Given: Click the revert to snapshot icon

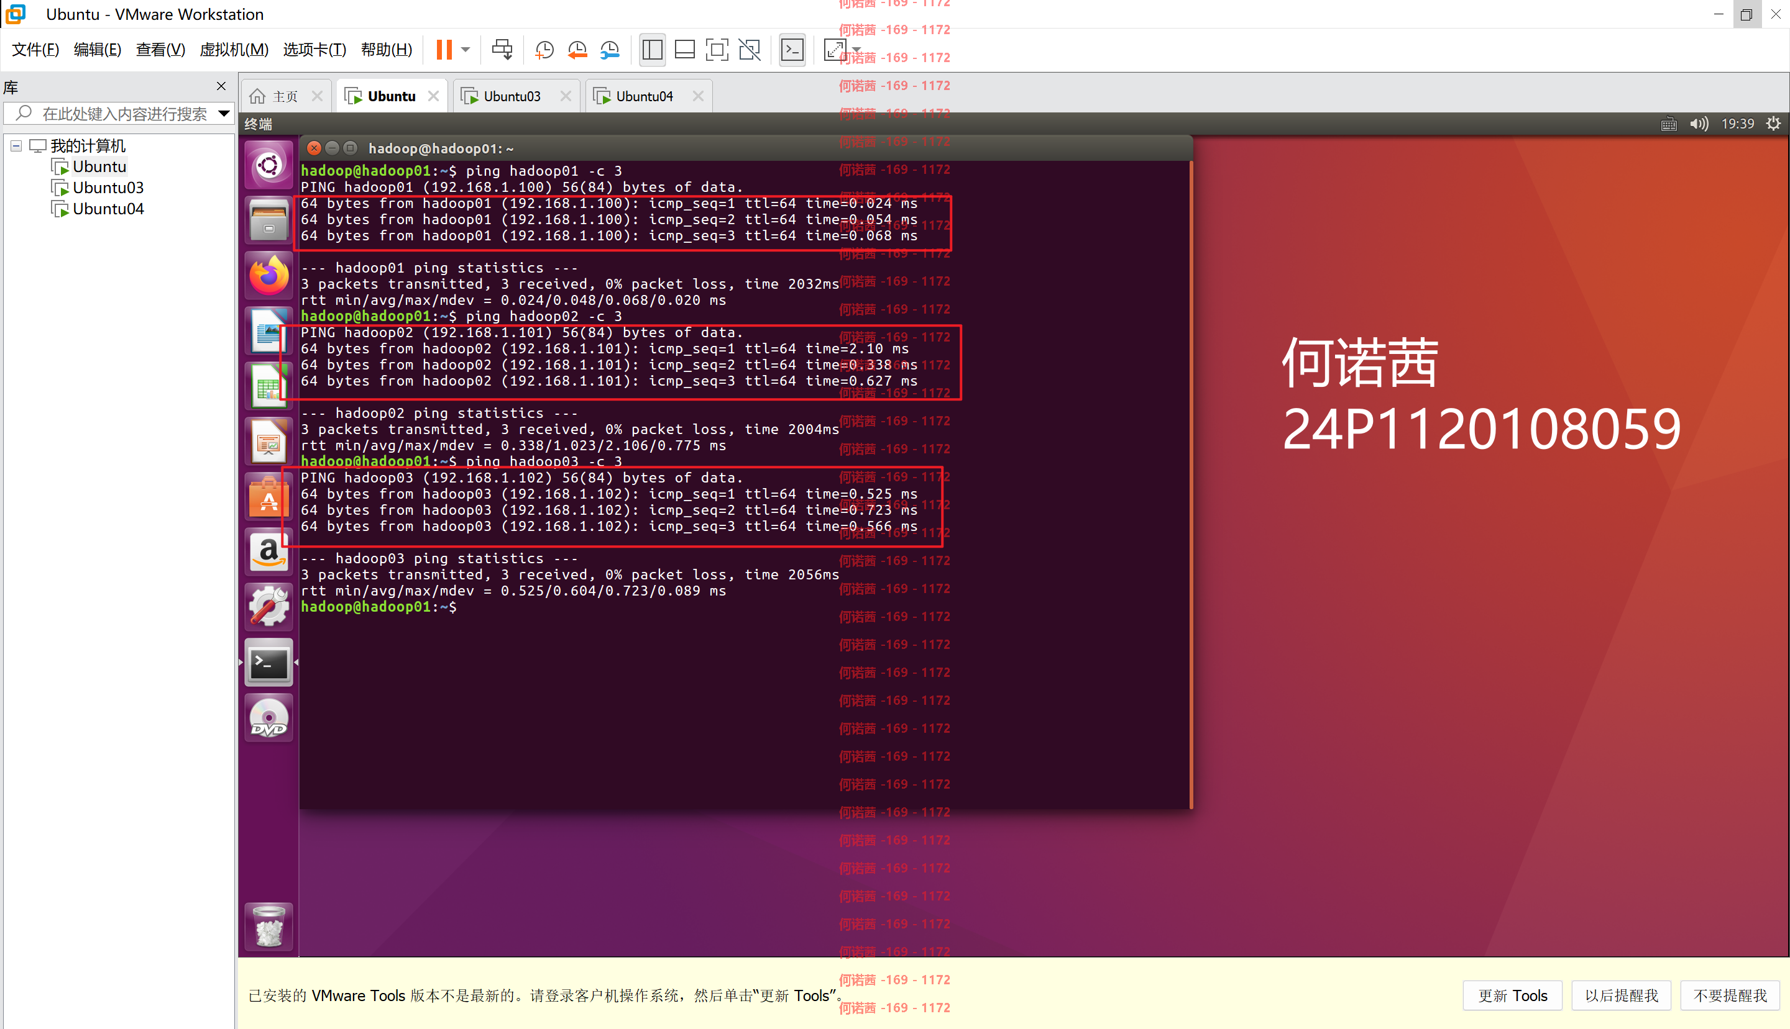Looking at the screenshot, I should (577, 50).
